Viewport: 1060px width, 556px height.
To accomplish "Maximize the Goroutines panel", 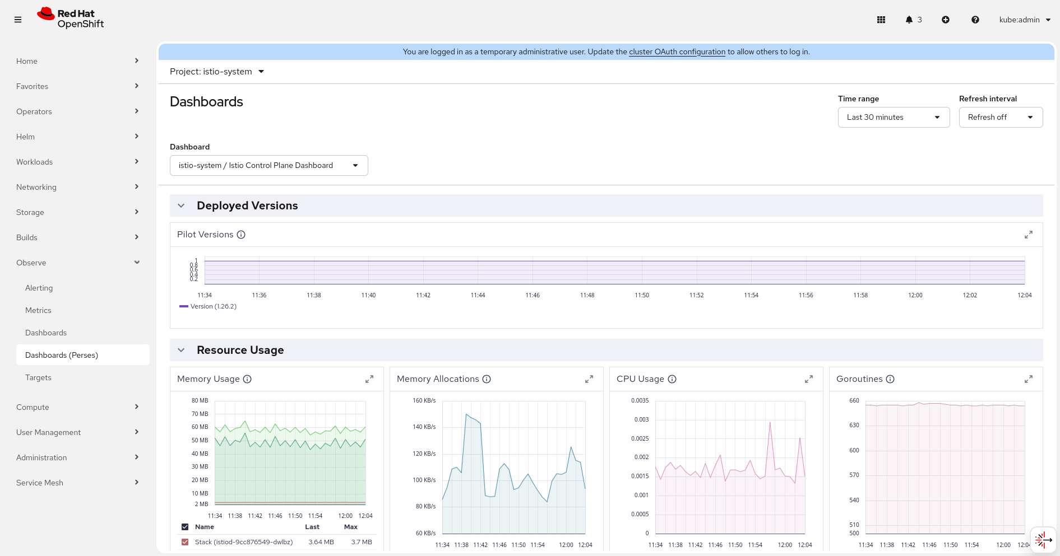I will [1028, 379].
